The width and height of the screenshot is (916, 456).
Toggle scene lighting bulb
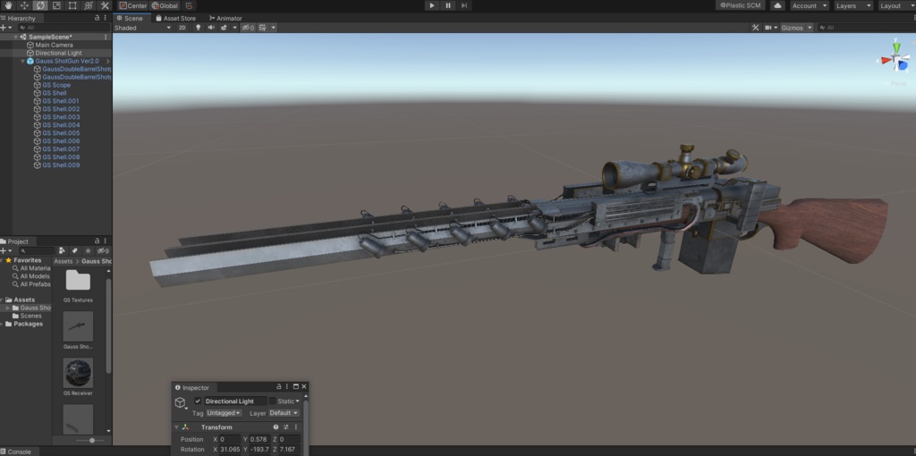pyautogui.click(x=198, y=28)
